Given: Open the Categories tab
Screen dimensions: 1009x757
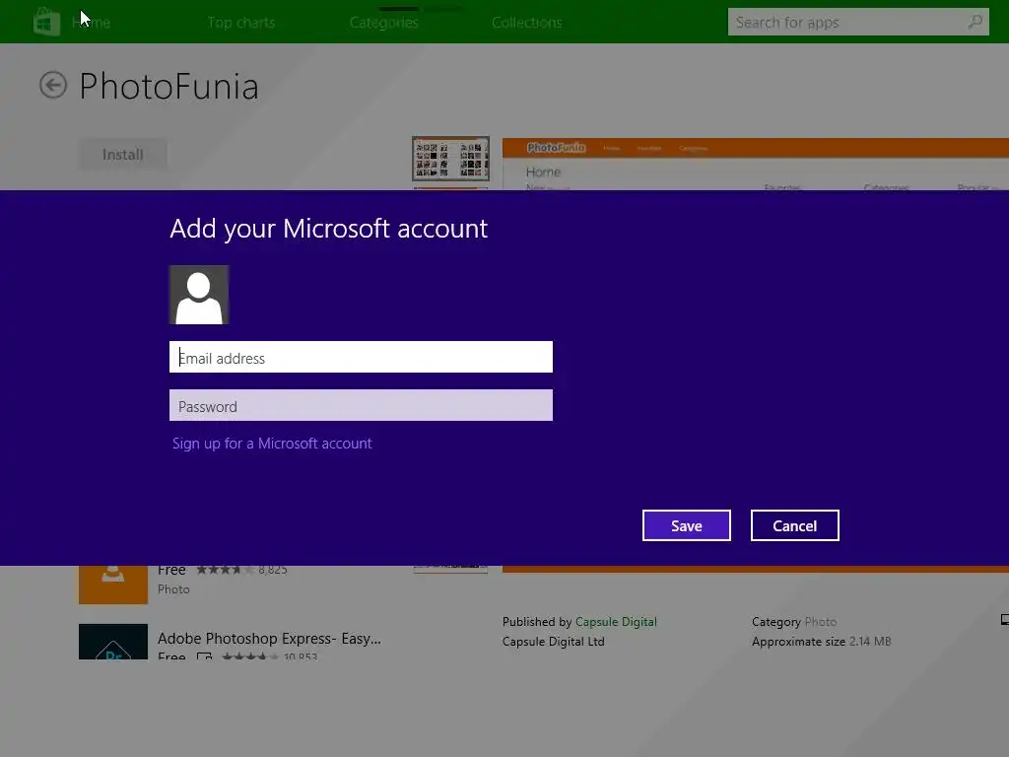Looking at the screenshot, I should [384, 23].
